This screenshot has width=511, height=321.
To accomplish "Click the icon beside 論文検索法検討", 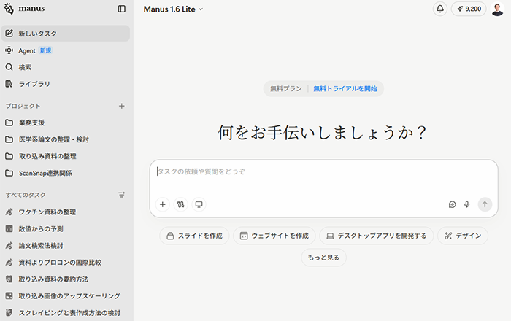I will coord(9,245).
